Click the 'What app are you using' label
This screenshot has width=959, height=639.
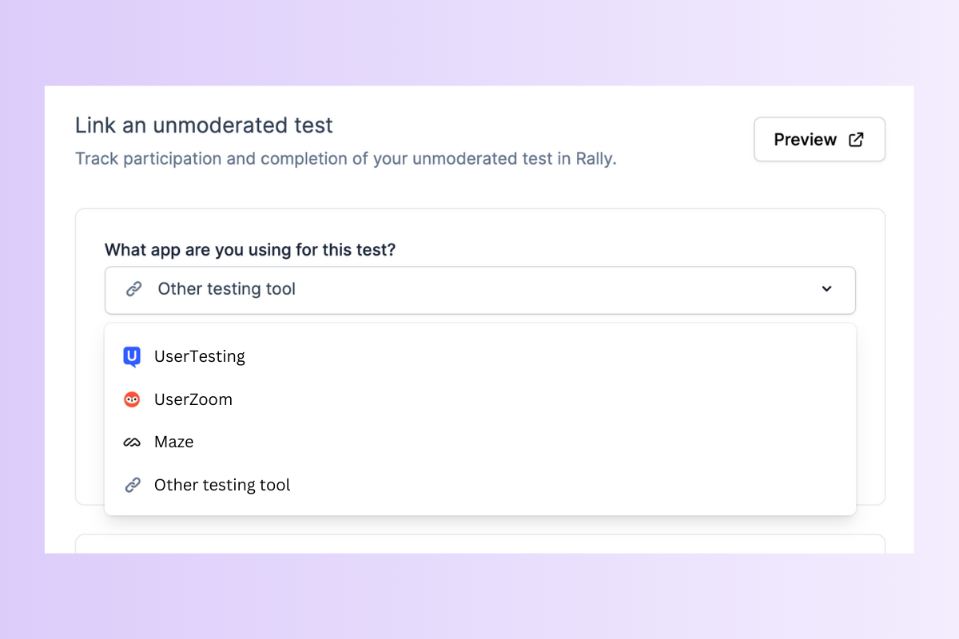tap(250, 250)
